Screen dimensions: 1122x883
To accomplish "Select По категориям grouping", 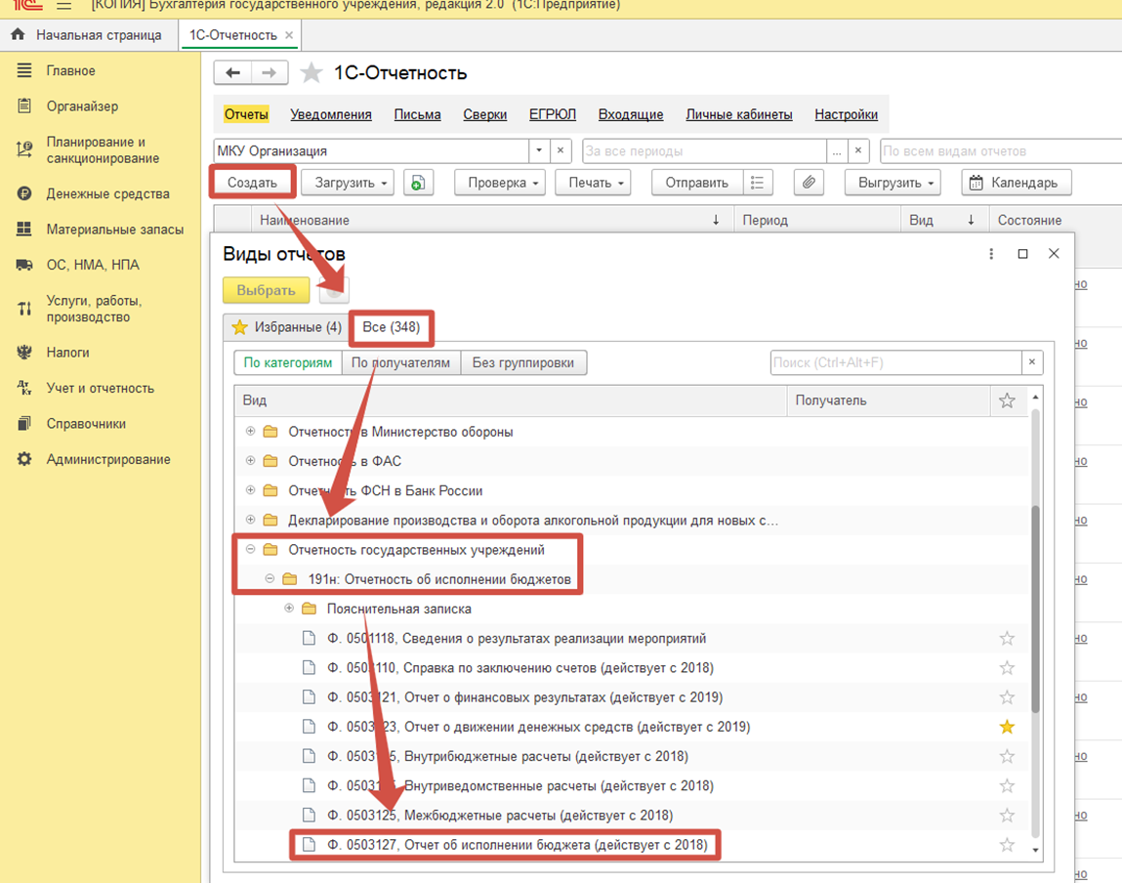I will click(288, 362).
